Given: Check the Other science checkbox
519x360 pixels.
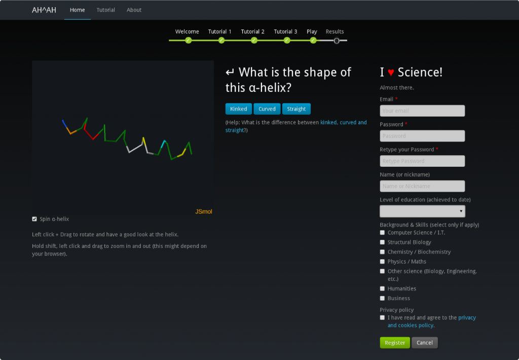Looking at the screenshot, I should (382, 271).
